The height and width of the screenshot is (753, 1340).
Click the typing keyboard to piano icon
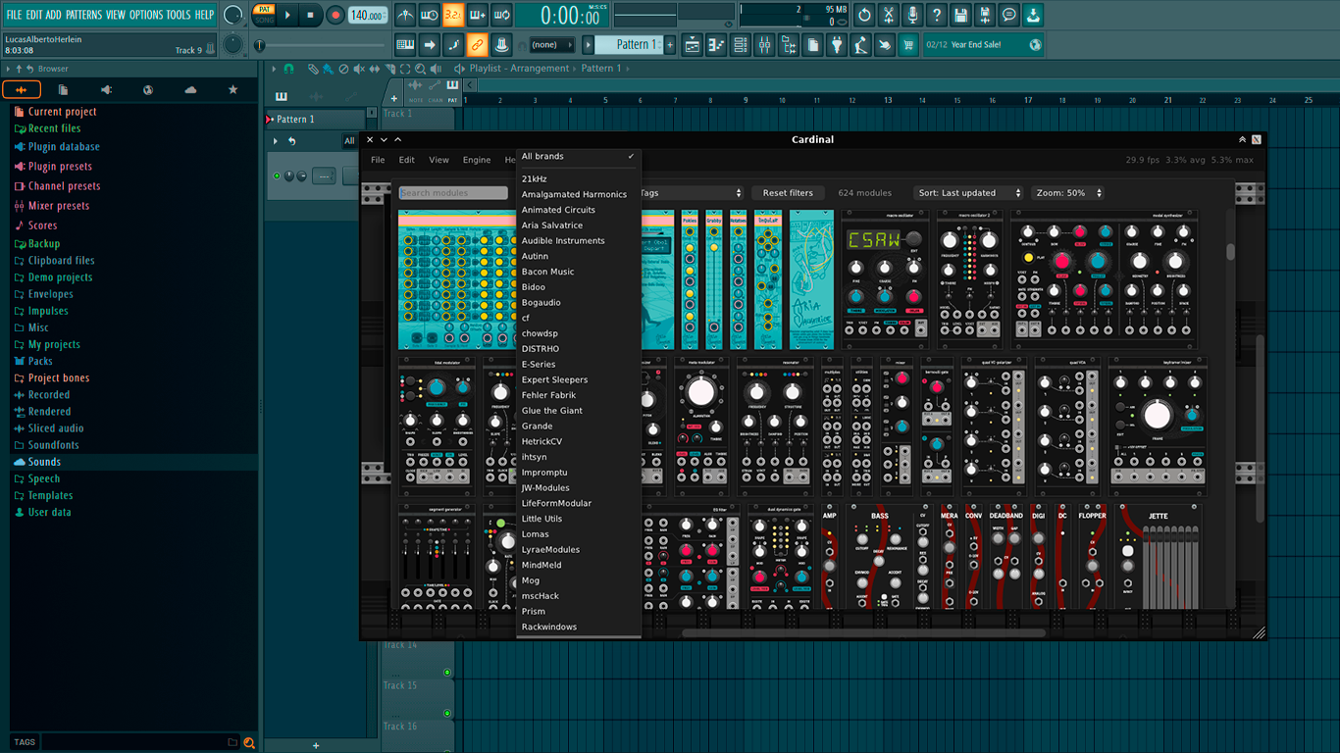coord(405,45)
